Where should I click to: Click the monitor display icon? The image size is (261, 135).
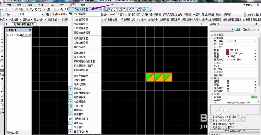pos(146,14)
